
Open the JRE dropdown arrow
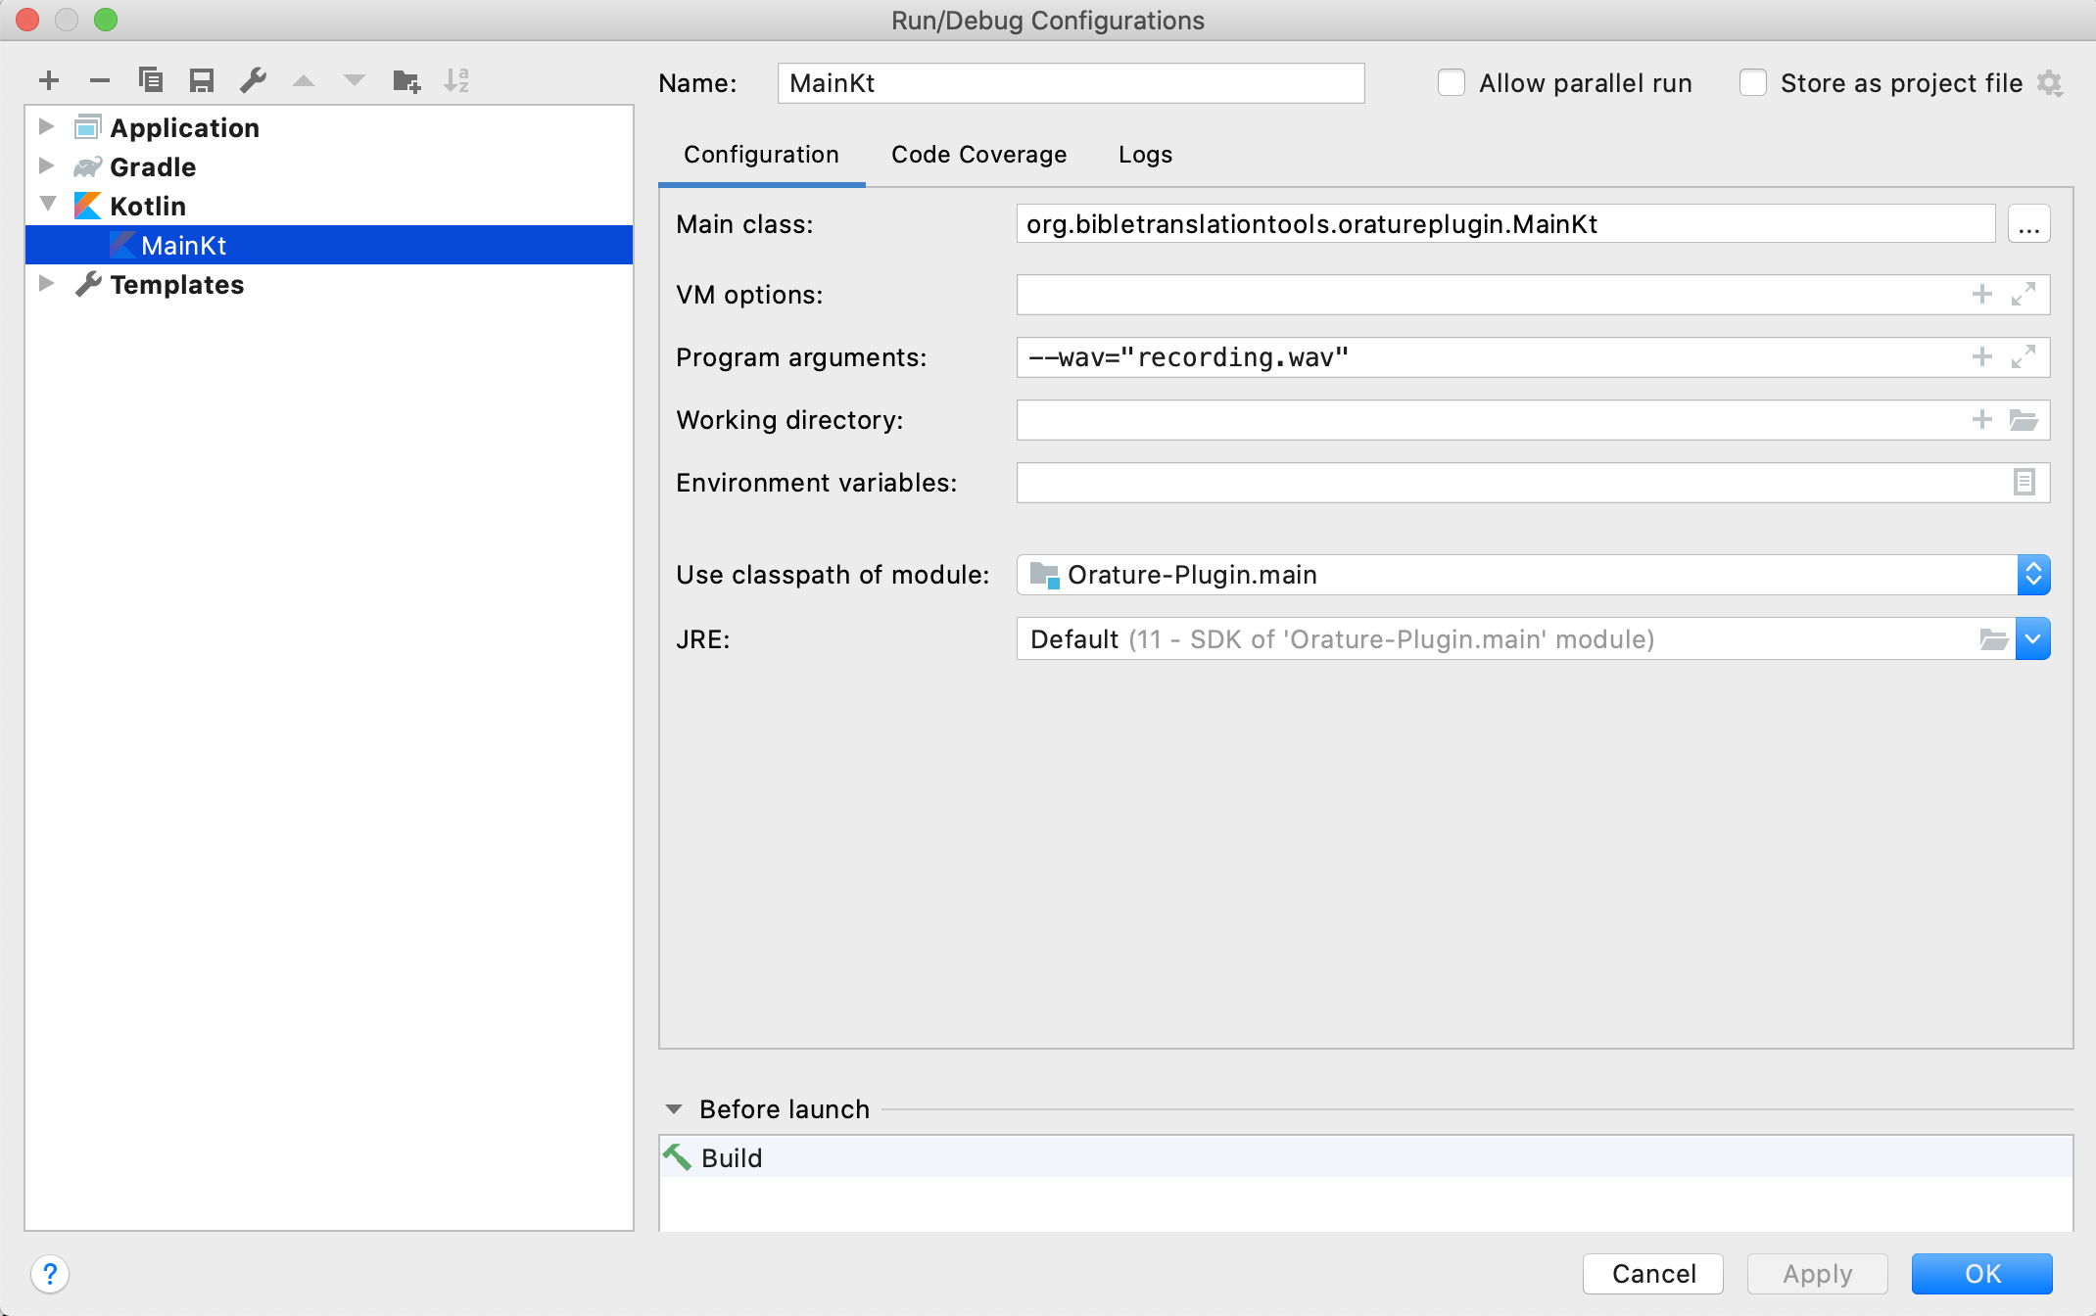coord(2033,639)
